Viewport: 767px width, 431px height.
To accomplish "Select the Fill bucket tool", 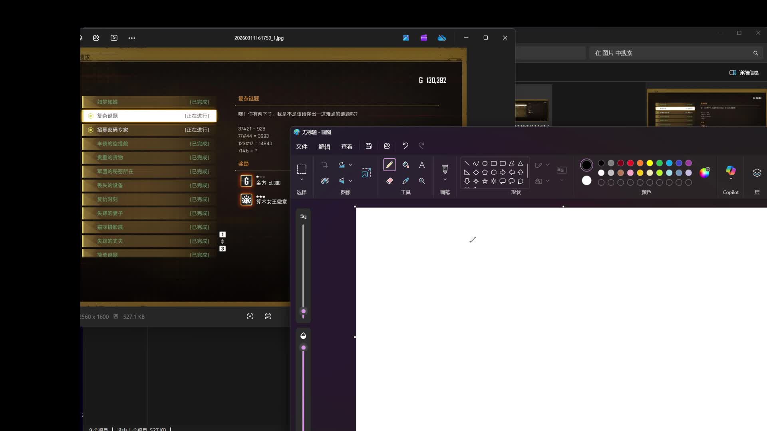I will click(x=405, y=165).
